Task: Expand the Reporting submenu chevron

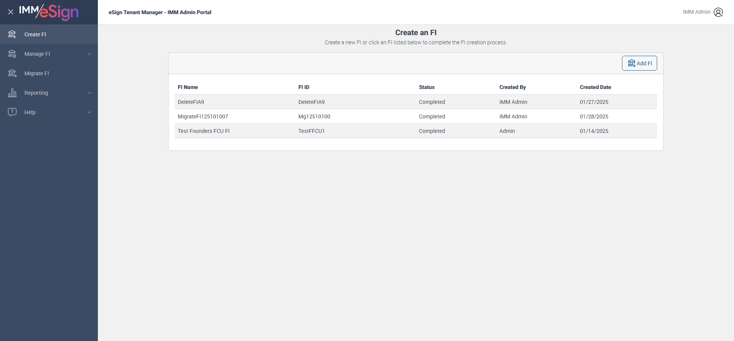Action: (x=89, y=93)
